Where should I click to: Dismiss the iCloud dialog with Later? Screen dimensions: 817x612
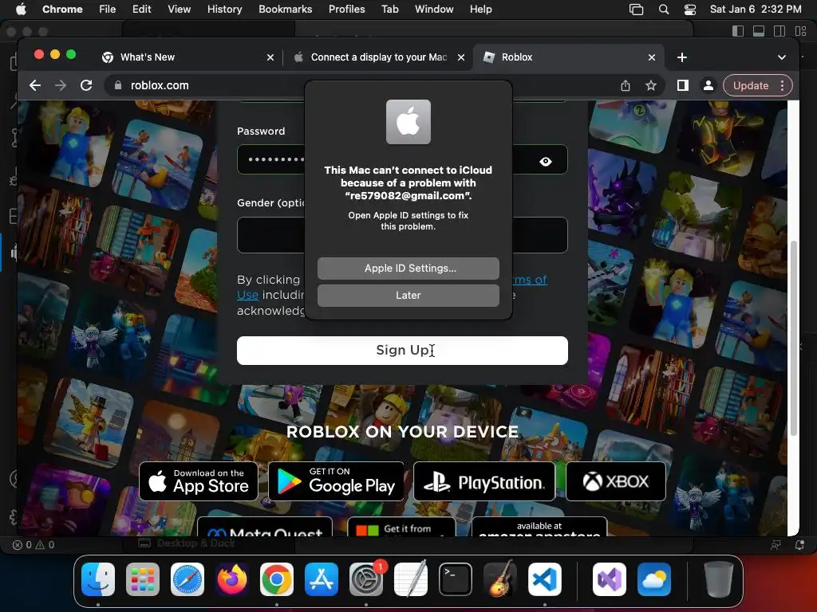click(408, 295)
